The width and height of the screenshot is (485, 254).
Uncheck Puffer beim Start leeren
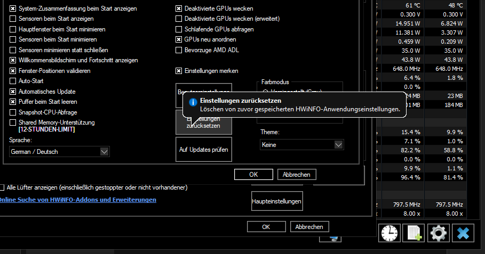tap(13, 102)
